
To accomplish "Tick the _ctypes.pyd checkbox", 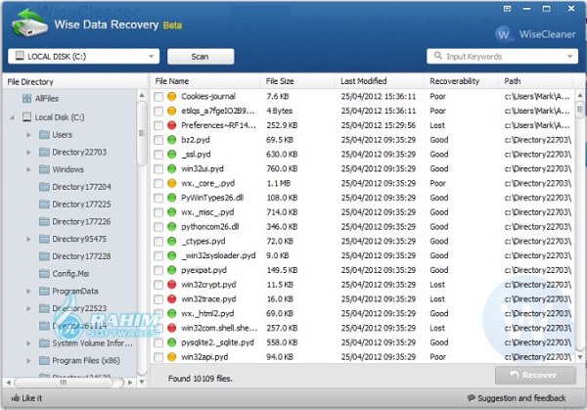I will [158, 242].
